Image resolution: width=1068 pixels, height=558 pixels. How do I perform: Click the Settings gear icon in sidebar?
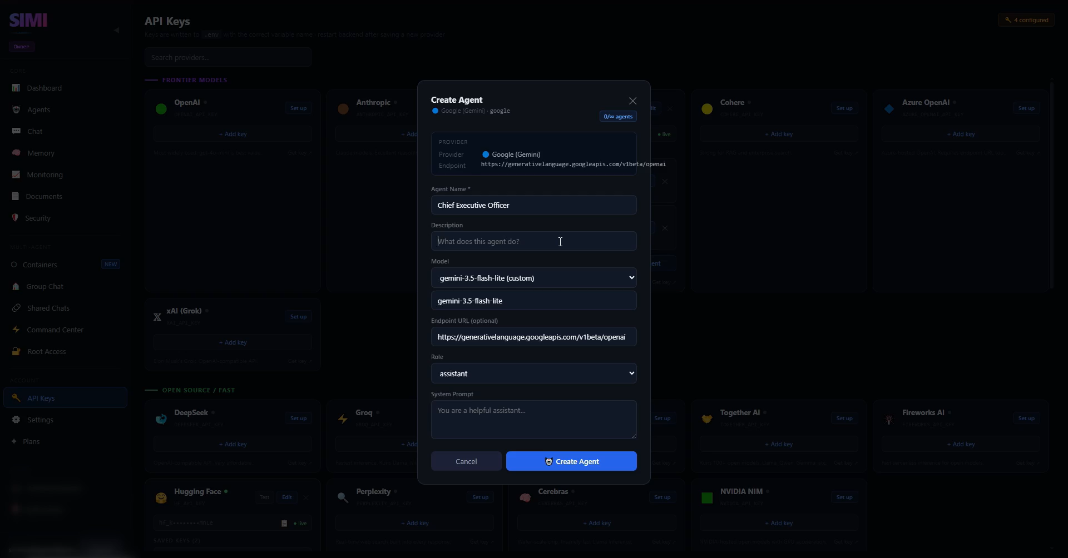tap(16, 420)
